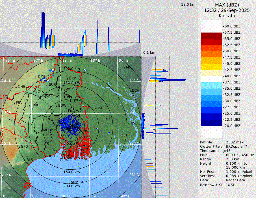Click the PRL station marker

click(14, 103)
